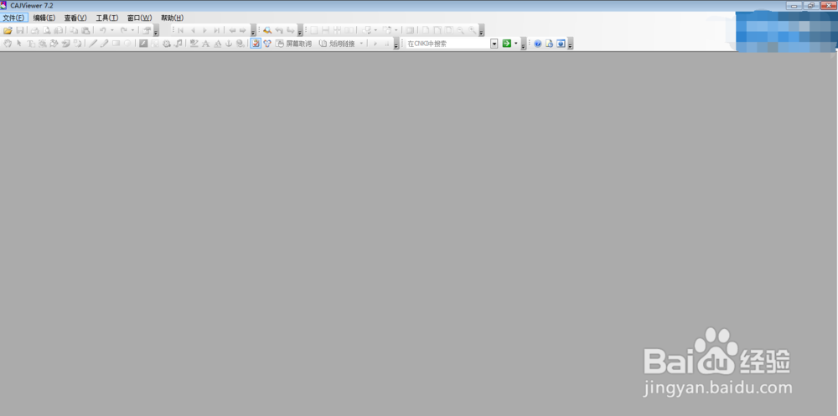Click the blue window icon beside Help
The height and width of the screenshot is (416, 838).
[x=561, y=44]
